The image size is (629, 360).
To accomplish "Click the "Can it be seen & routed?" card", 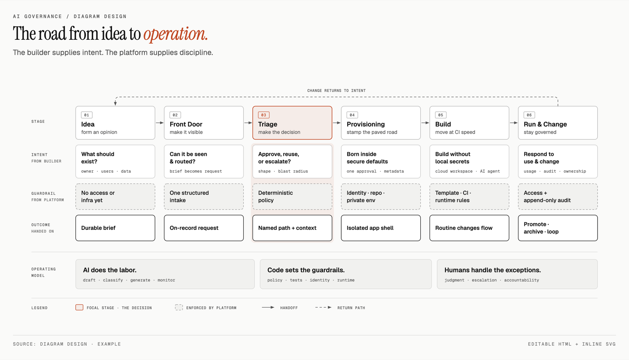I will (204, 162).
